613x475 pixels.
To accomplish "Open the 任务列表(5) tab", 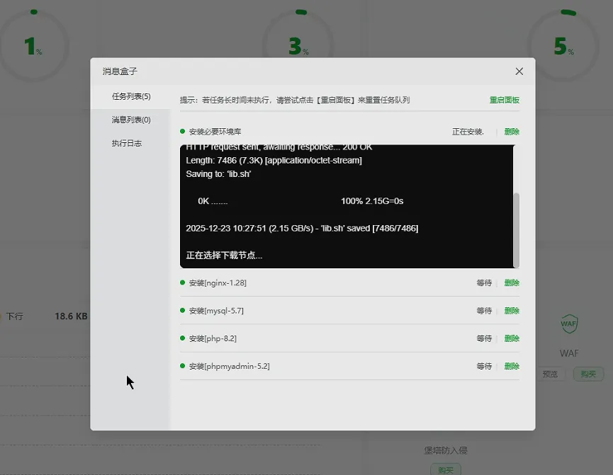I will [x=130, y=96].
